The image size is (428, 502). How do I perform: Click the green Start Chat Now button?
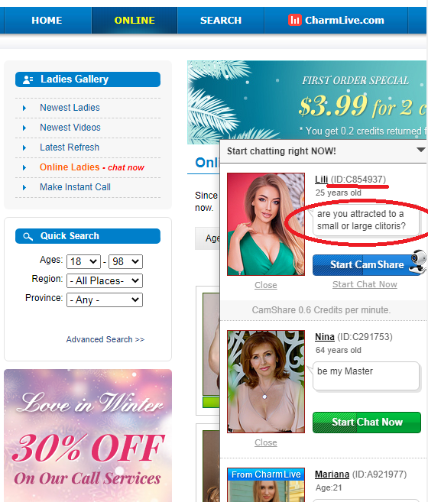tap(367, 423)
